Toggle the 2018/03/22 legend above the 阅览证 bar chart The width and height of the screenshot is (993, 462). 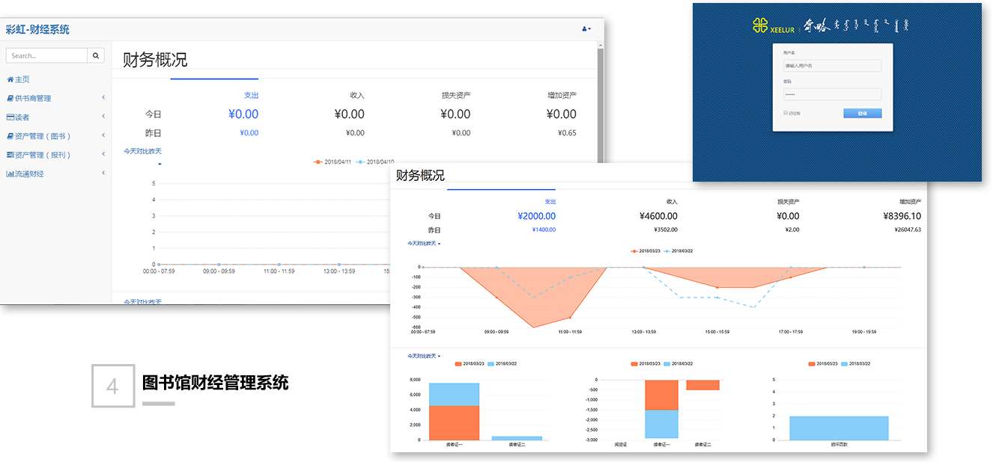678,363
